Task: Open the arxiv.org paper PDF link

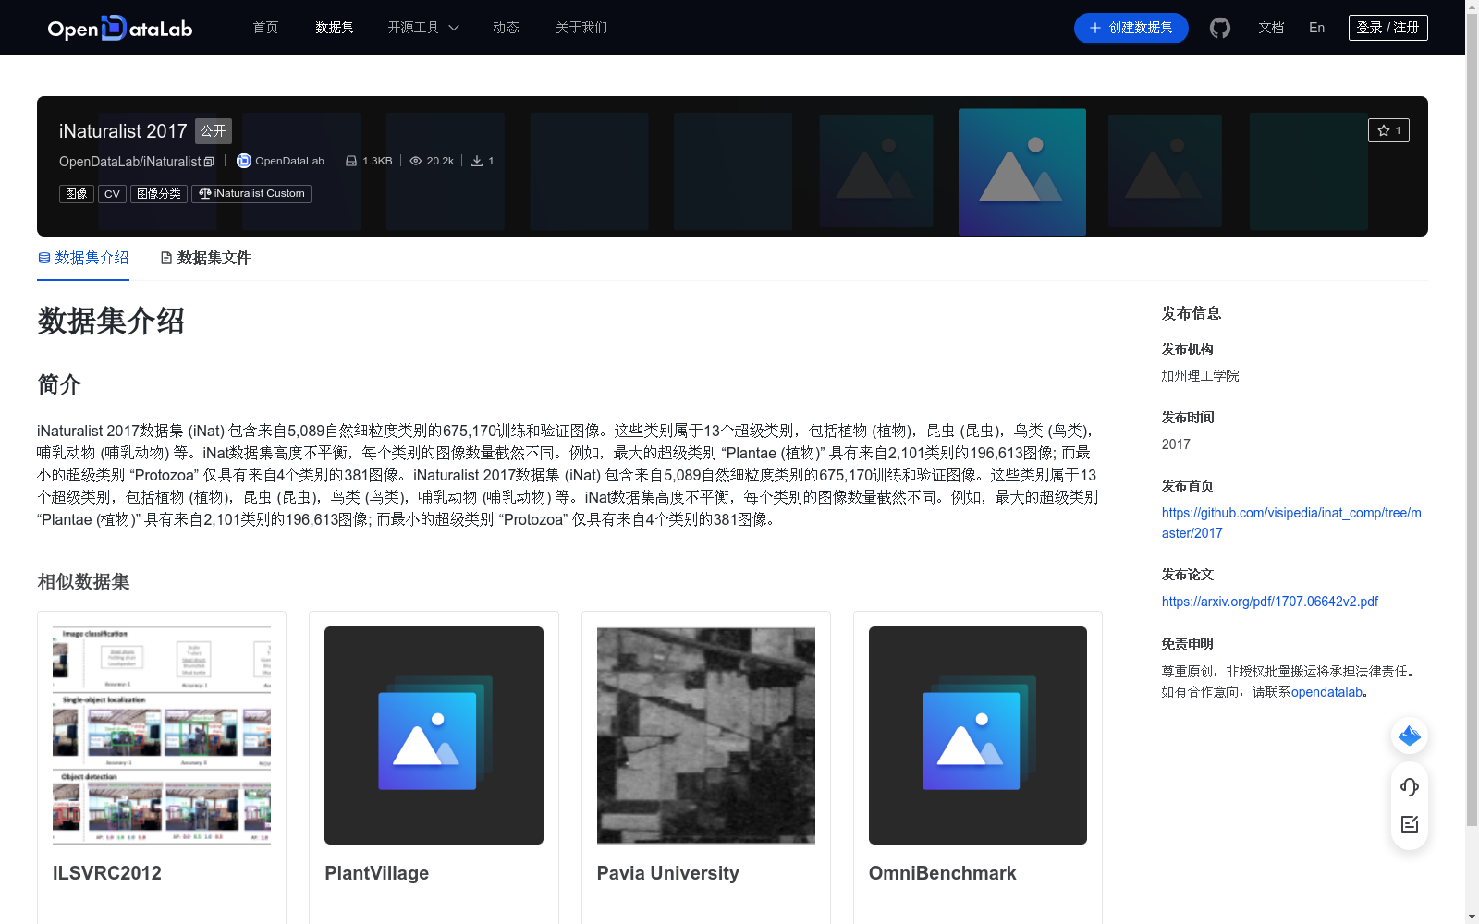Action: pyautogui.click(x=1269, y=601)
